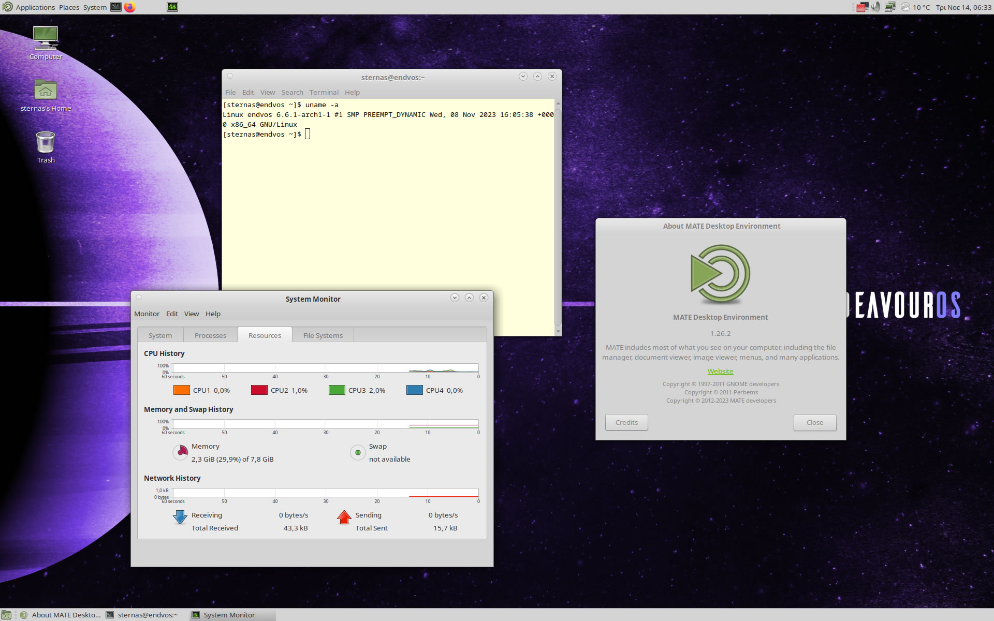Switch to the File Systems tab

[323, 335]
